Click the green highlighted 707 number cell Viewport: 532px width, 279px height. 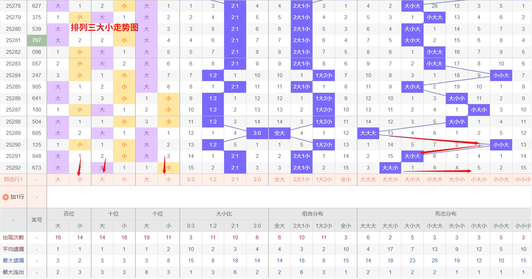37,40
